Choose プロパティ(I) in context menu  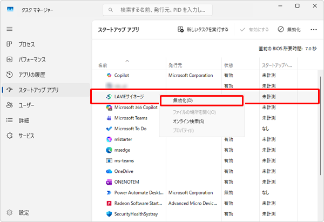coord(183,130)
